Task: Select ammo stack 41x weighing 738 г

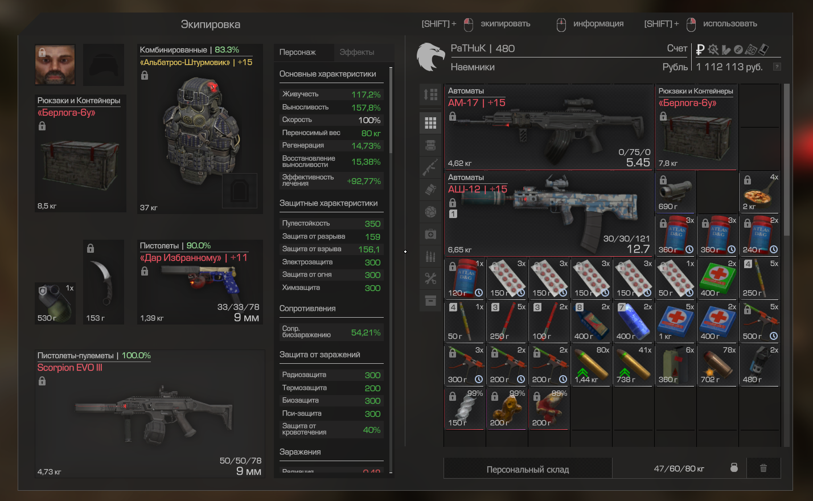Action: coord(633,365)
